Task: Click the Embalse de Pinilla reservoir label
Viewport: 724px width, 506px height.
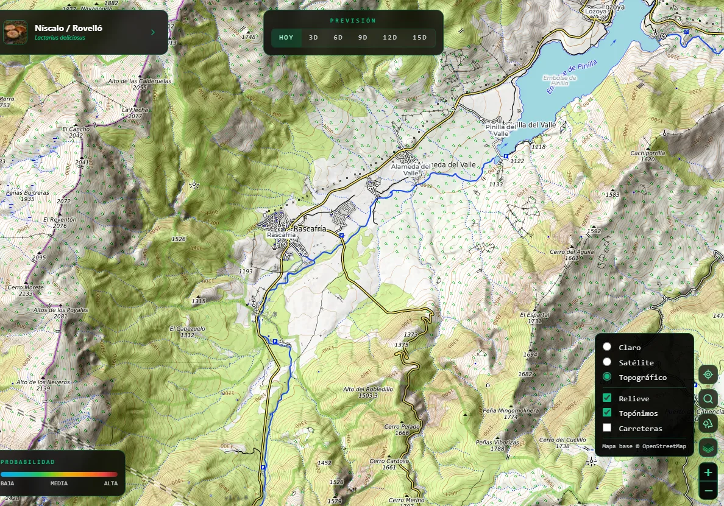Action: pyautogui.click(x=559, y=80)
